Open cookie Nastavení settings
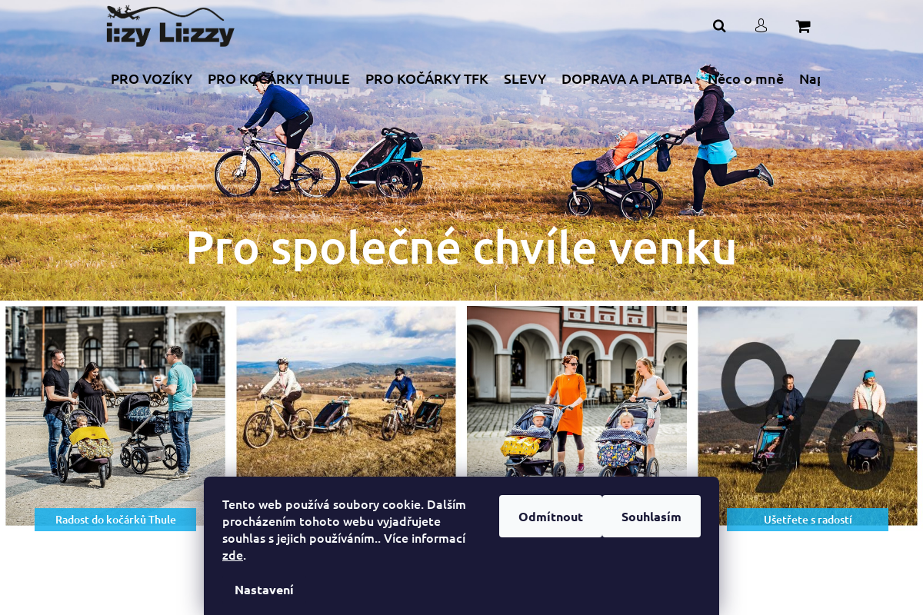The image size is (923, 615). [x=264, y=590]
